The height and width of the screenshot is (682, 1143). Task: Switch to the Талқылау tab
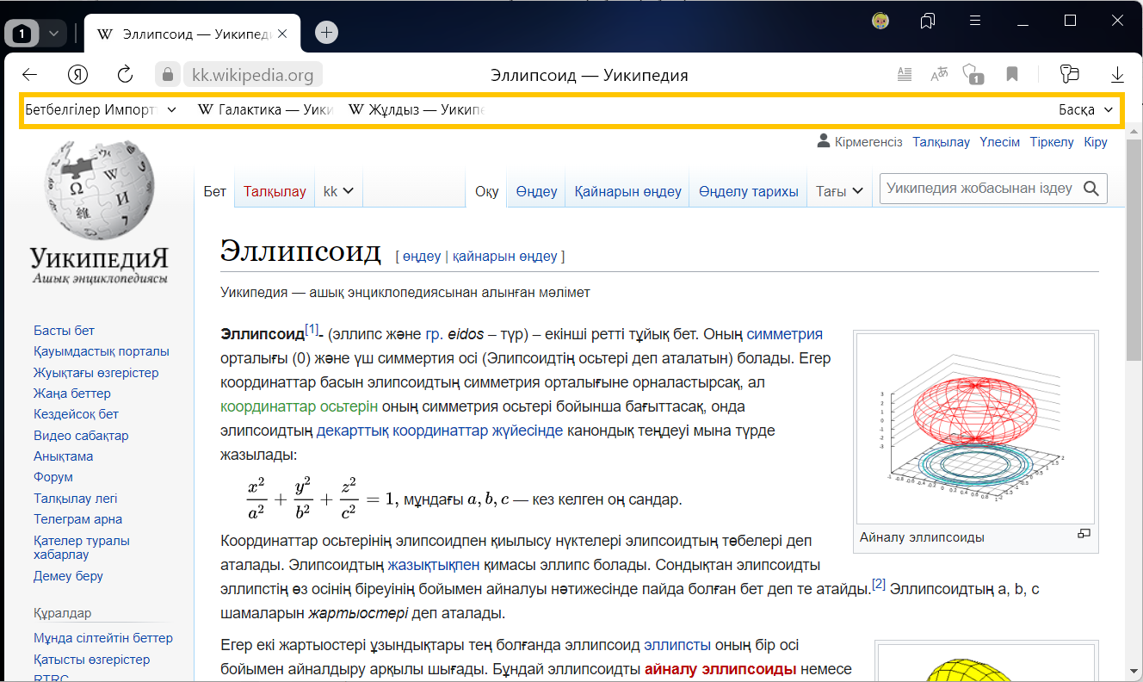pos(275,191)
